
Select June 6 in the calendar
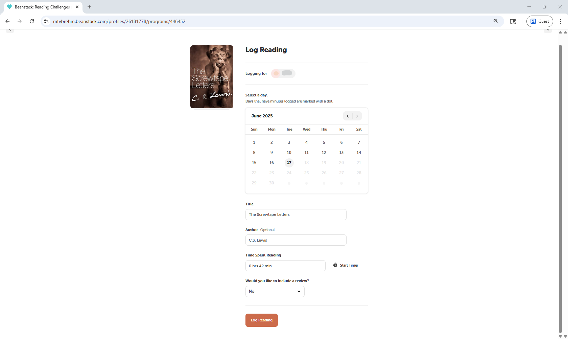[x=341, y=142]
